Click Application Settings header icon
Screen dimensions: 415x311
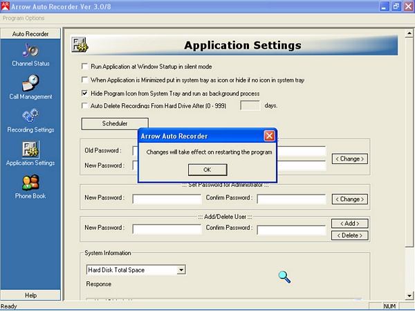point(80,44)
